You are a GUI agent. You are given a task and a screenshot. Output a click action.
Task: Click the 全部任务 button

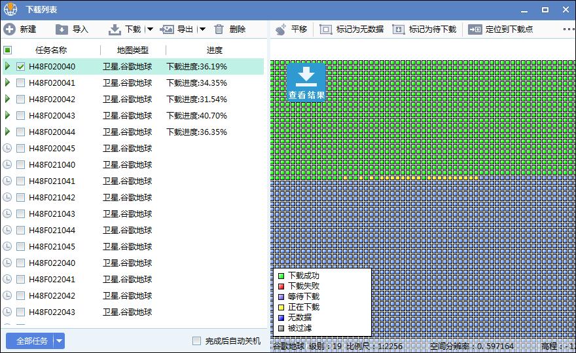pos(30,341)
